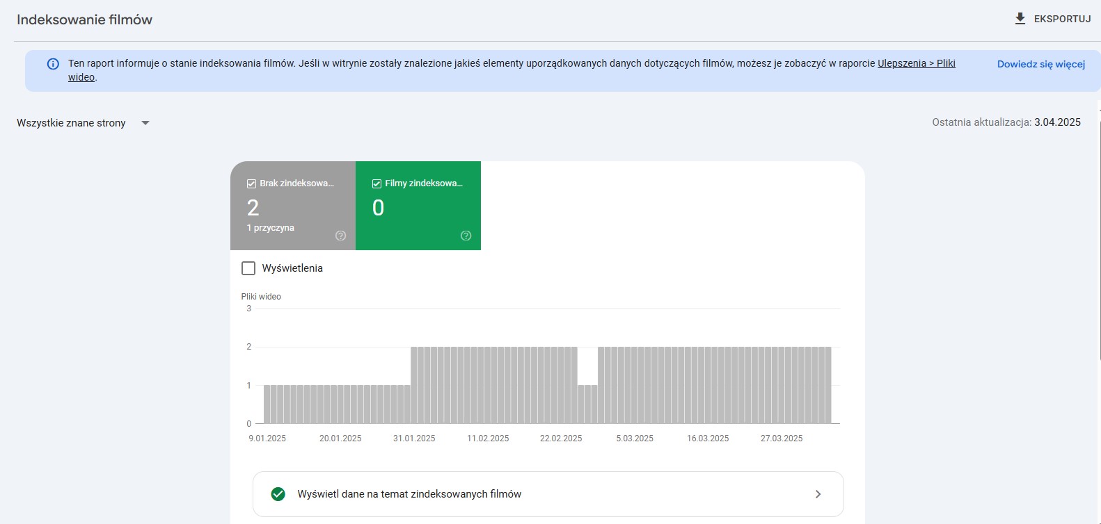Viewport: 1101px width, 524px height.
Task: Click the Dowiedz się więcej link
Action: click(1040, 64)
